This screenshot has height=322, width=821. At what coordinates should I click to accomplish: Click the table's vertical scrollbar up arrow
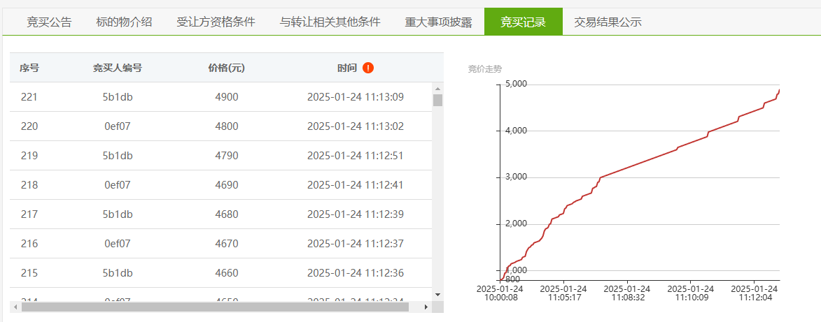coord(437,87)
